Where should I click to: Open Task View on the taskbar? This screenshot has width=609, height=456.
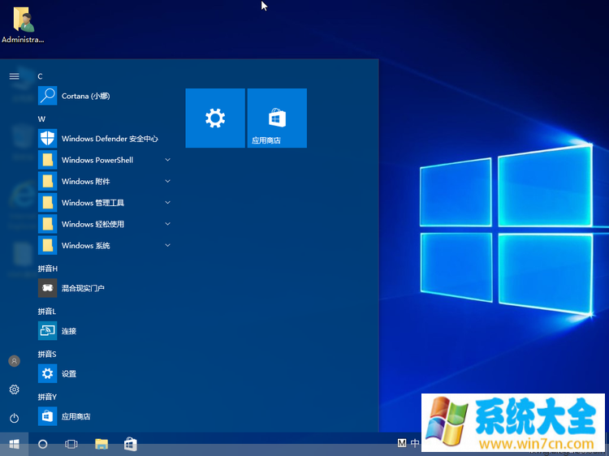[71, 444]
